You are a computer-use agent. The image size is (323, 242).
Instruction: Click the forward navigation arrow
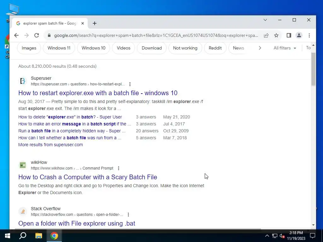coord(26,35)
